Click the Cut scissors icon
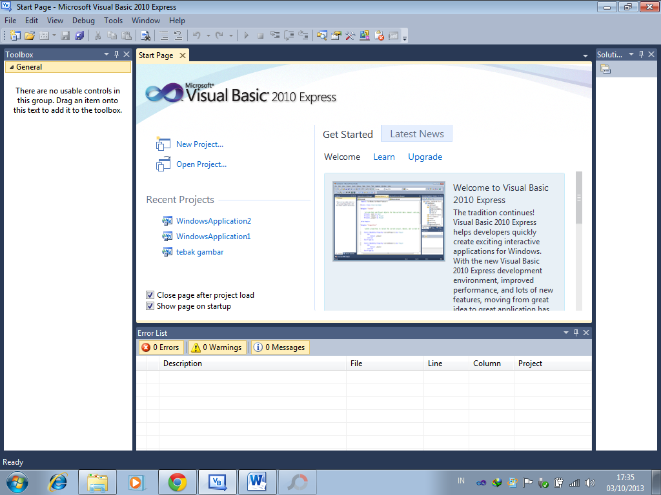 click(x=98, y=36)
